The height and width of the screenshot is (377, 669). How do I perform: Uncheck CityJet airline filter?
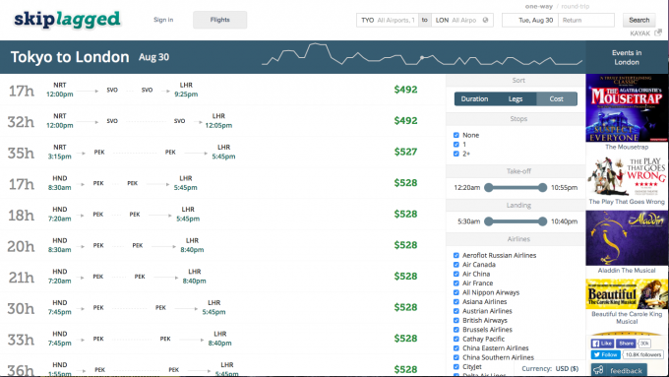pos(456,367)
